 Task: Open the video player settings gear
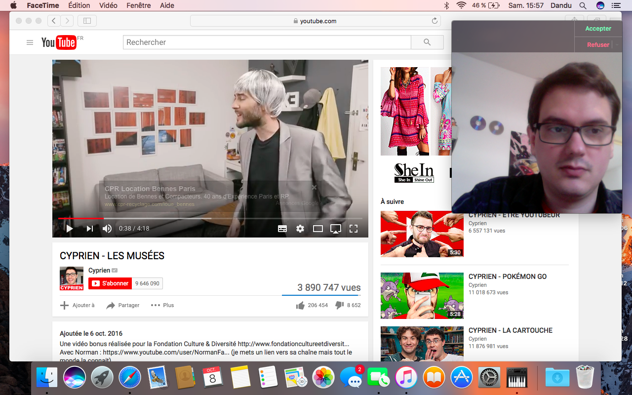click(300, 229)
